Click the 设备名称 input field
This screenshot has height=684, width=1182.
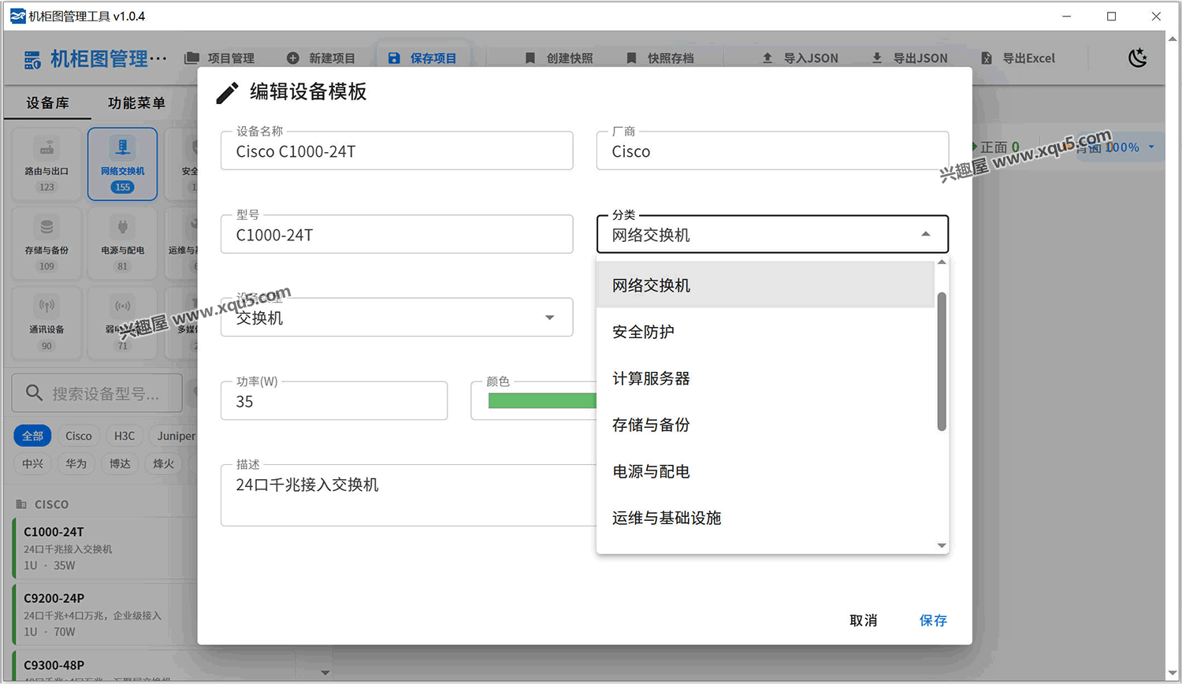click(396, 151)
